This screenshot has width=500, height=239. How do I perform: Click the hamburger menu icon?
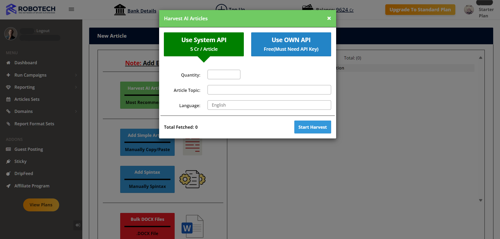pos(71,9)
